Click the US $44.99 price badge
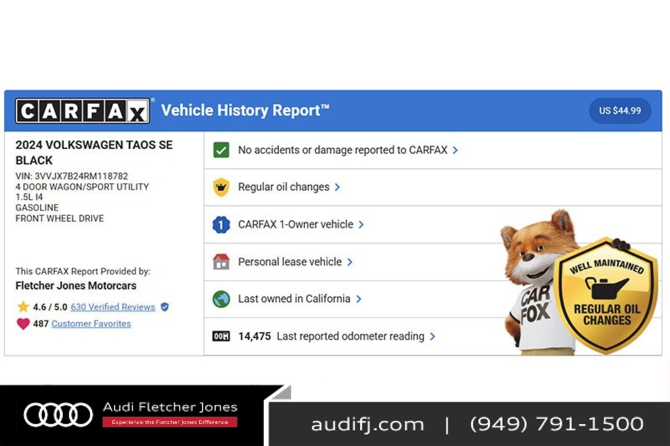 pyautogui.click(x=620, y=110)
